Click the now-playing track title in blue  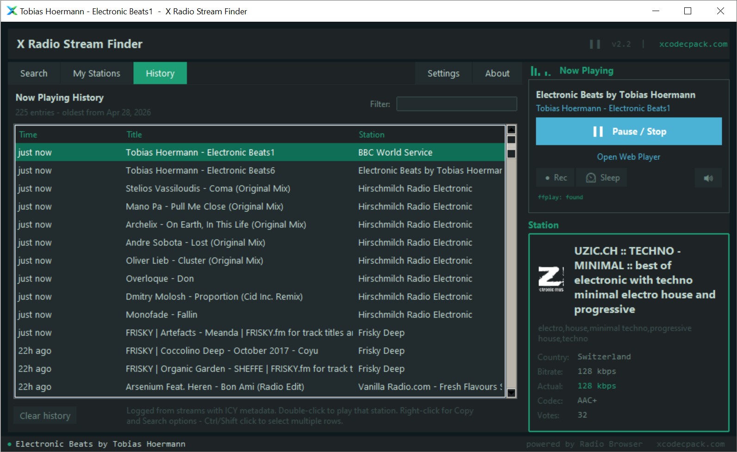pos(603,108)
